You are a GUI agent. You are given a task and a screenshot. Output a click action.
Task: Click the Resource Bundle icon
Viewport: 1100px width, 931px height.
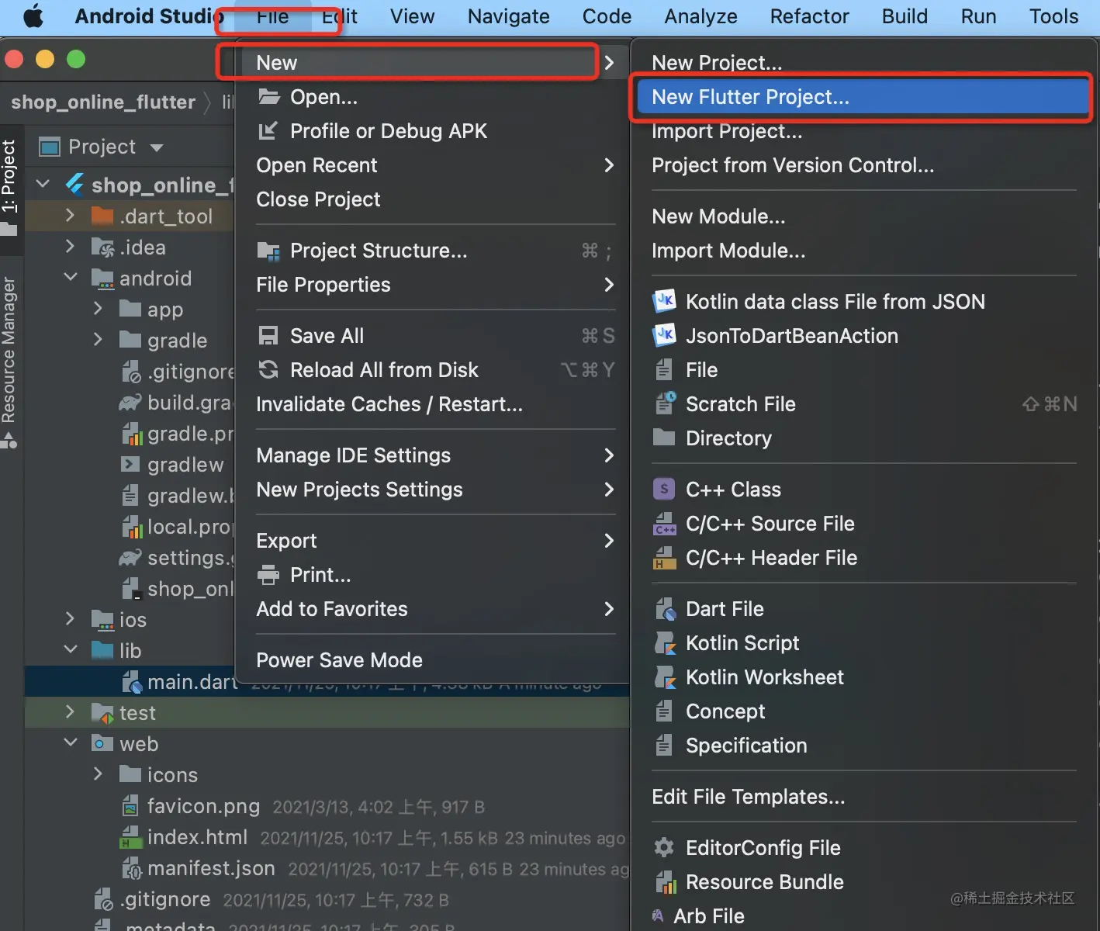click(665, 882)
